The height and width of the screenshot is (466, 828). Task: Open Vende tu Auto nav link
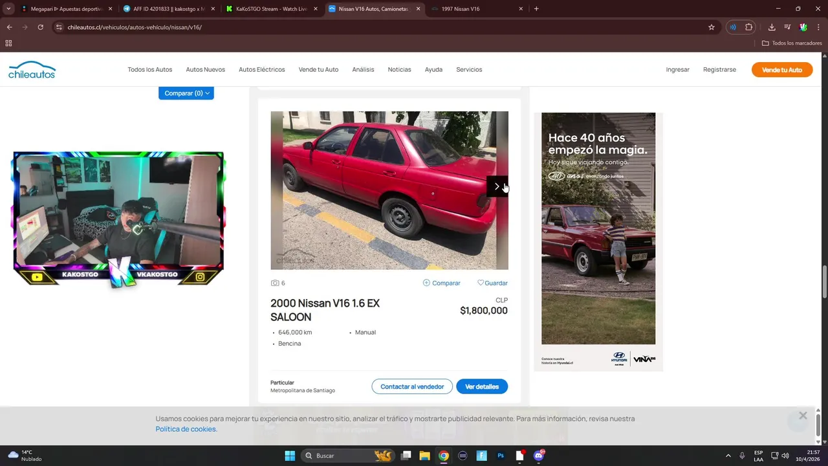(318, 69)
